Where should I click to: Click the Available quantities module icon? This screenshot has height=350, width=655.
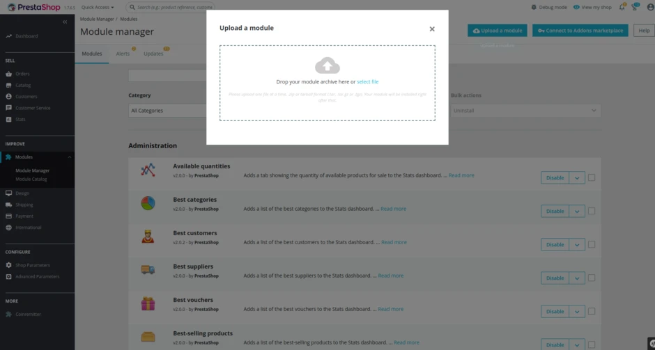point(148,170)
